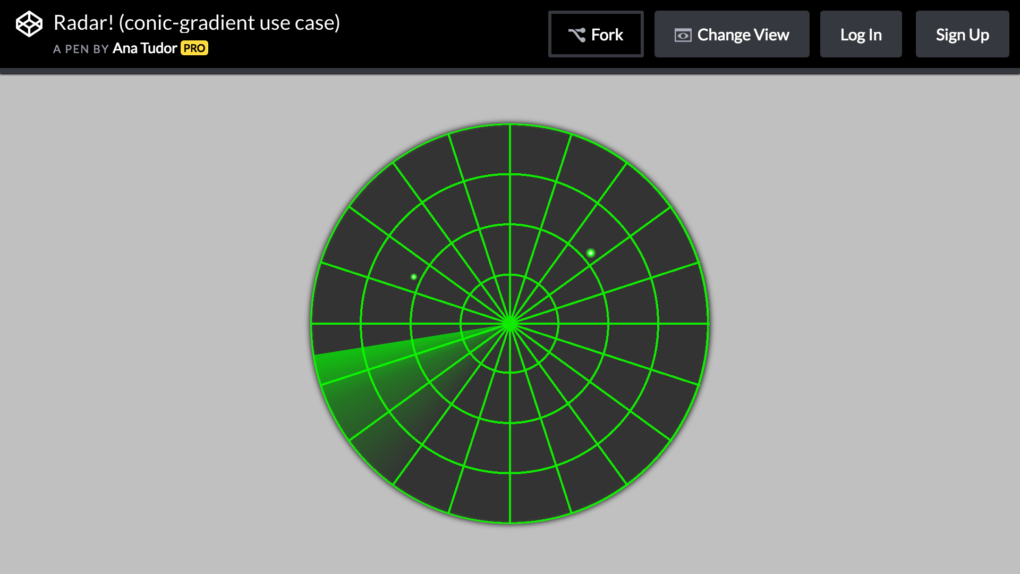Click the gray background left of radar

point(159,319)
